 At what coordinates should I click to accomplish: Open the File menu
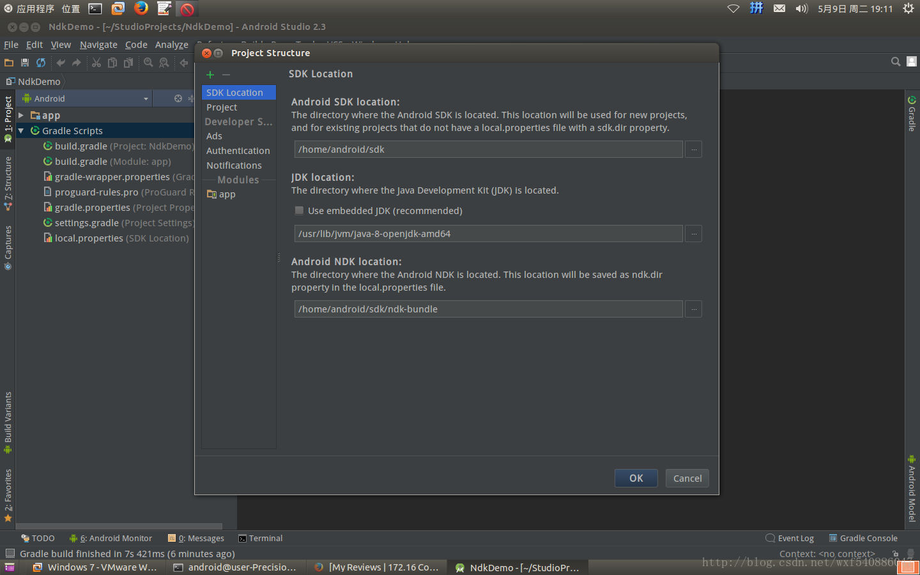pos(11,45)
